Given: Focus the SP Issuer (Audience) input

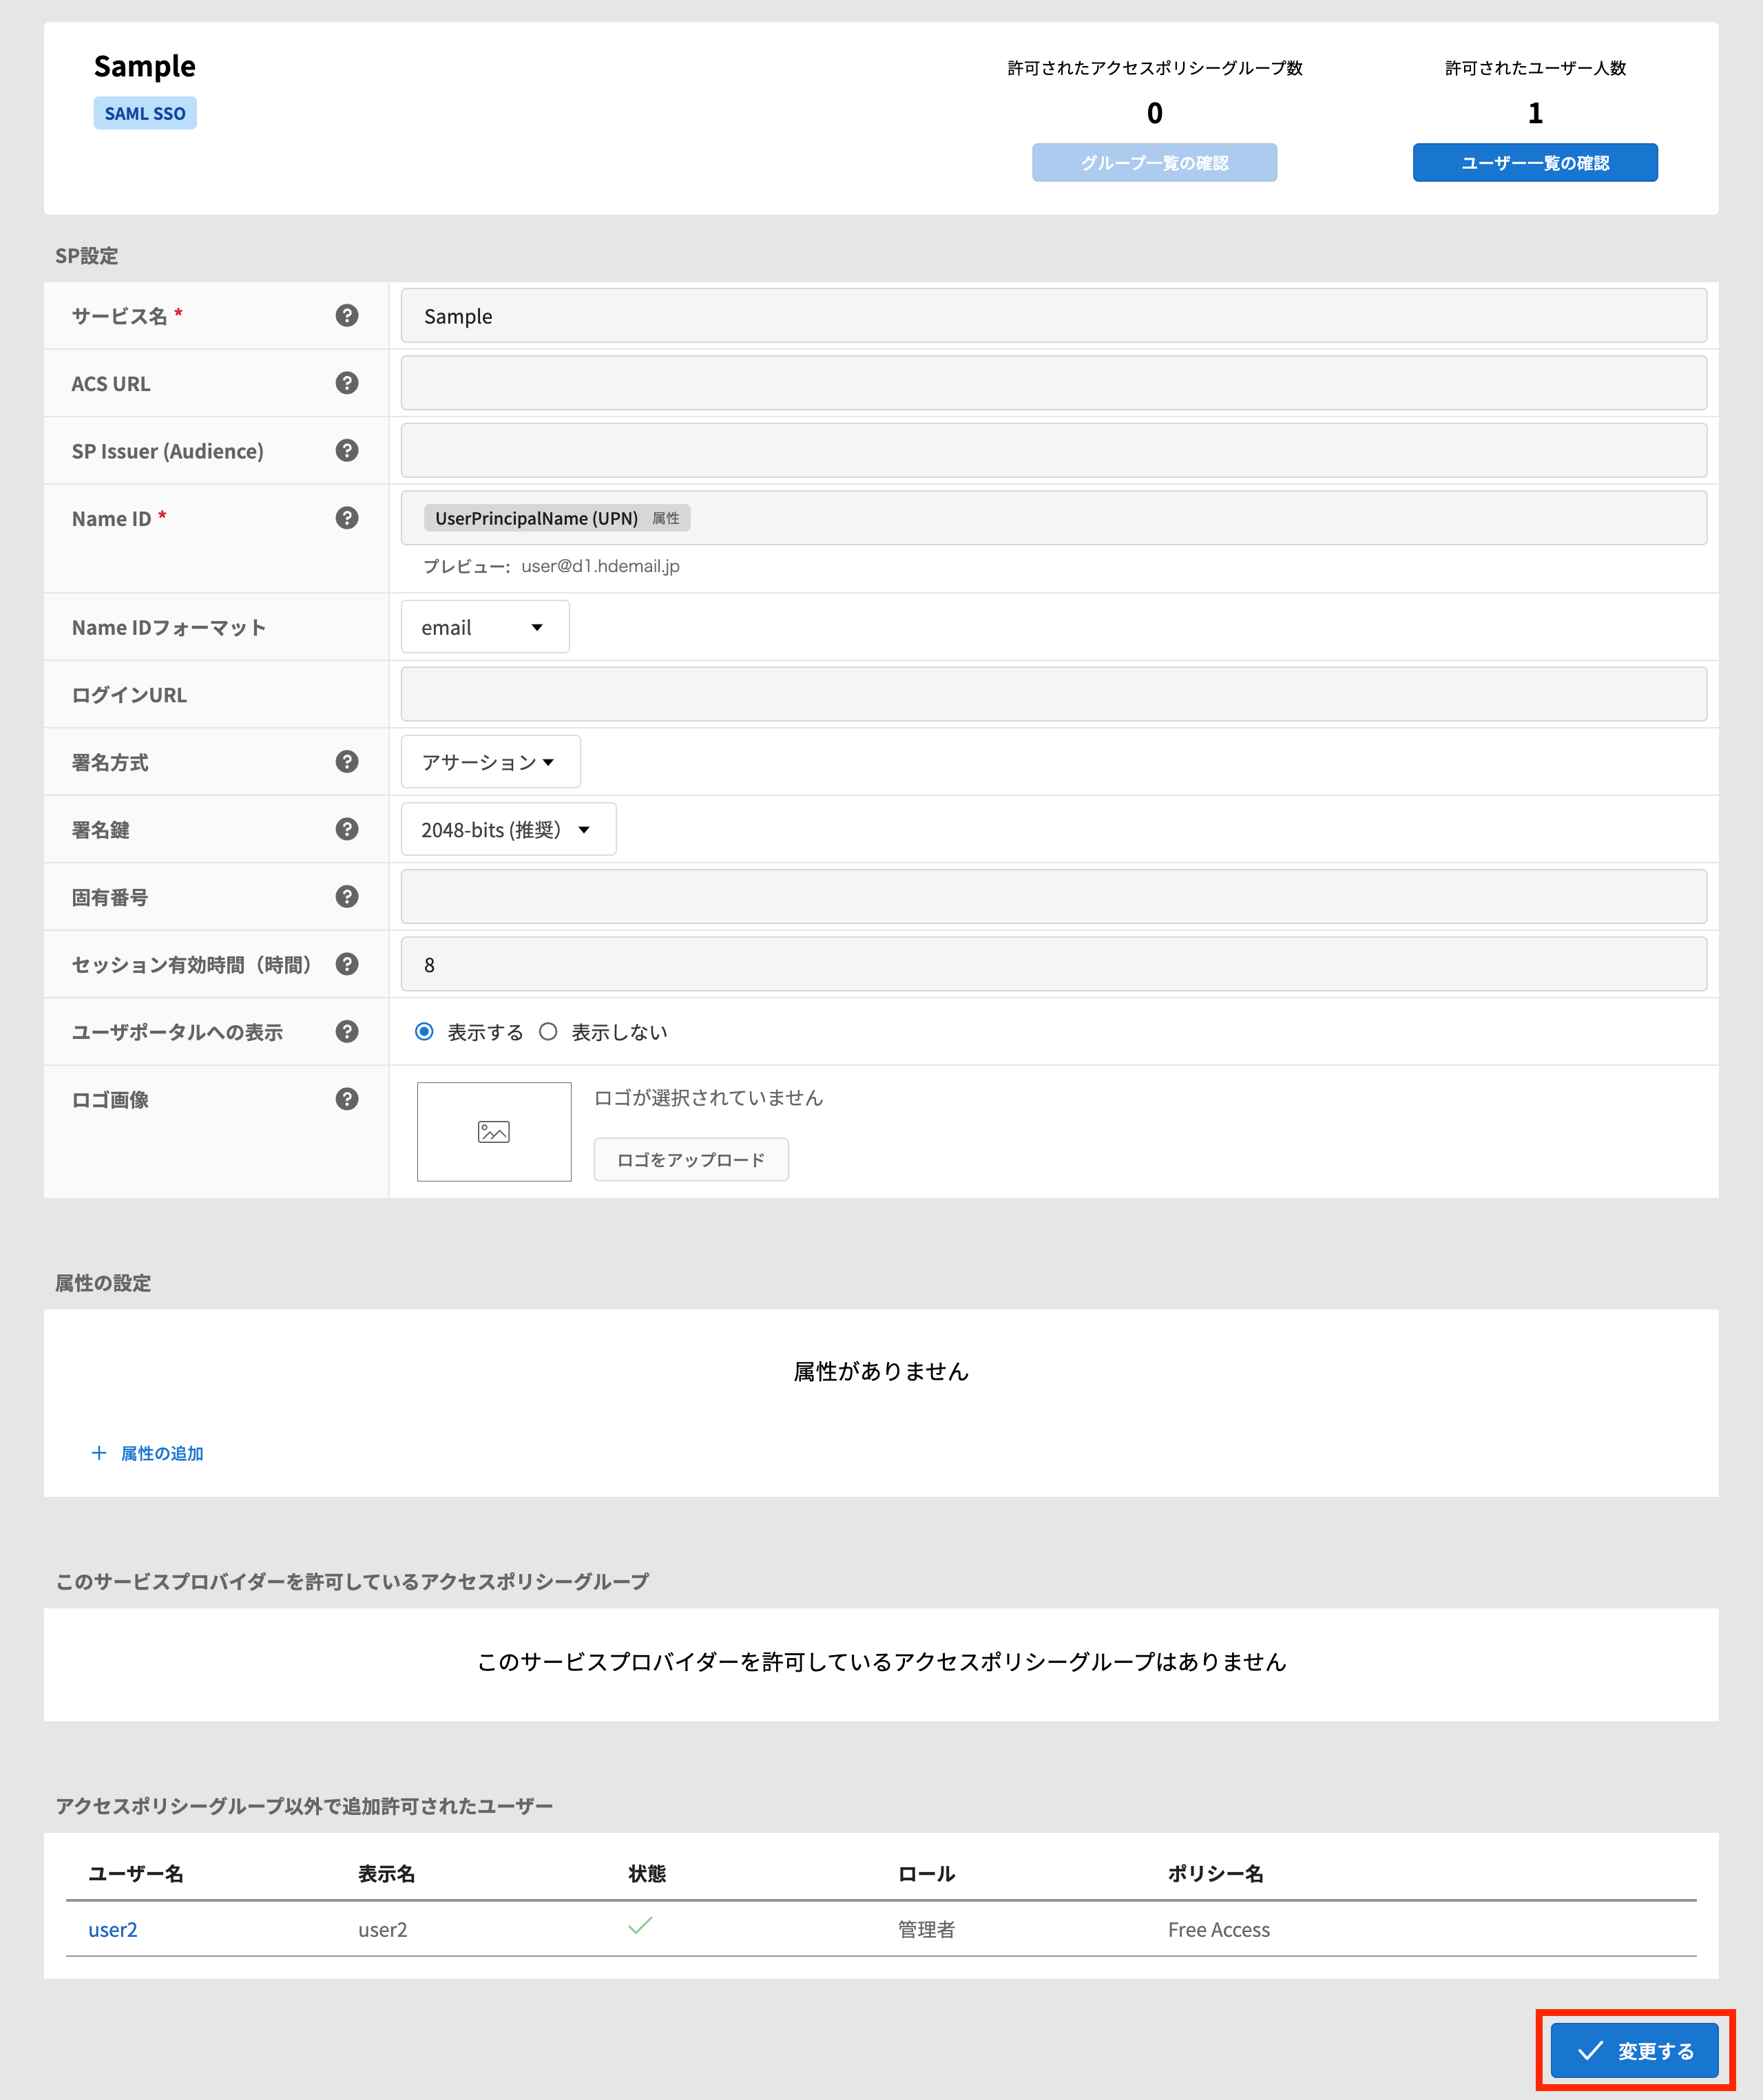Looking at the screenshot, I should (x=1054, y=451).
